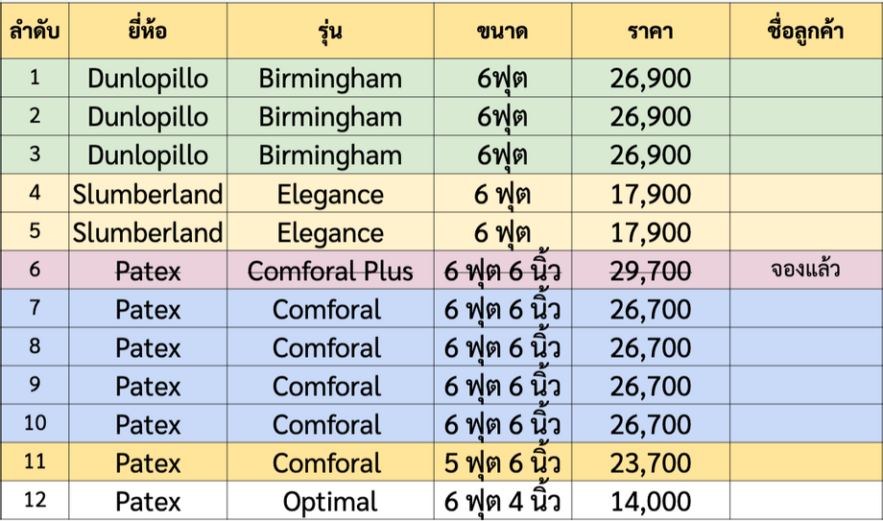Viewport: 883px width, 521px height.
Task: Select the ลำดับ column header cell
Action: pos(35,31)
